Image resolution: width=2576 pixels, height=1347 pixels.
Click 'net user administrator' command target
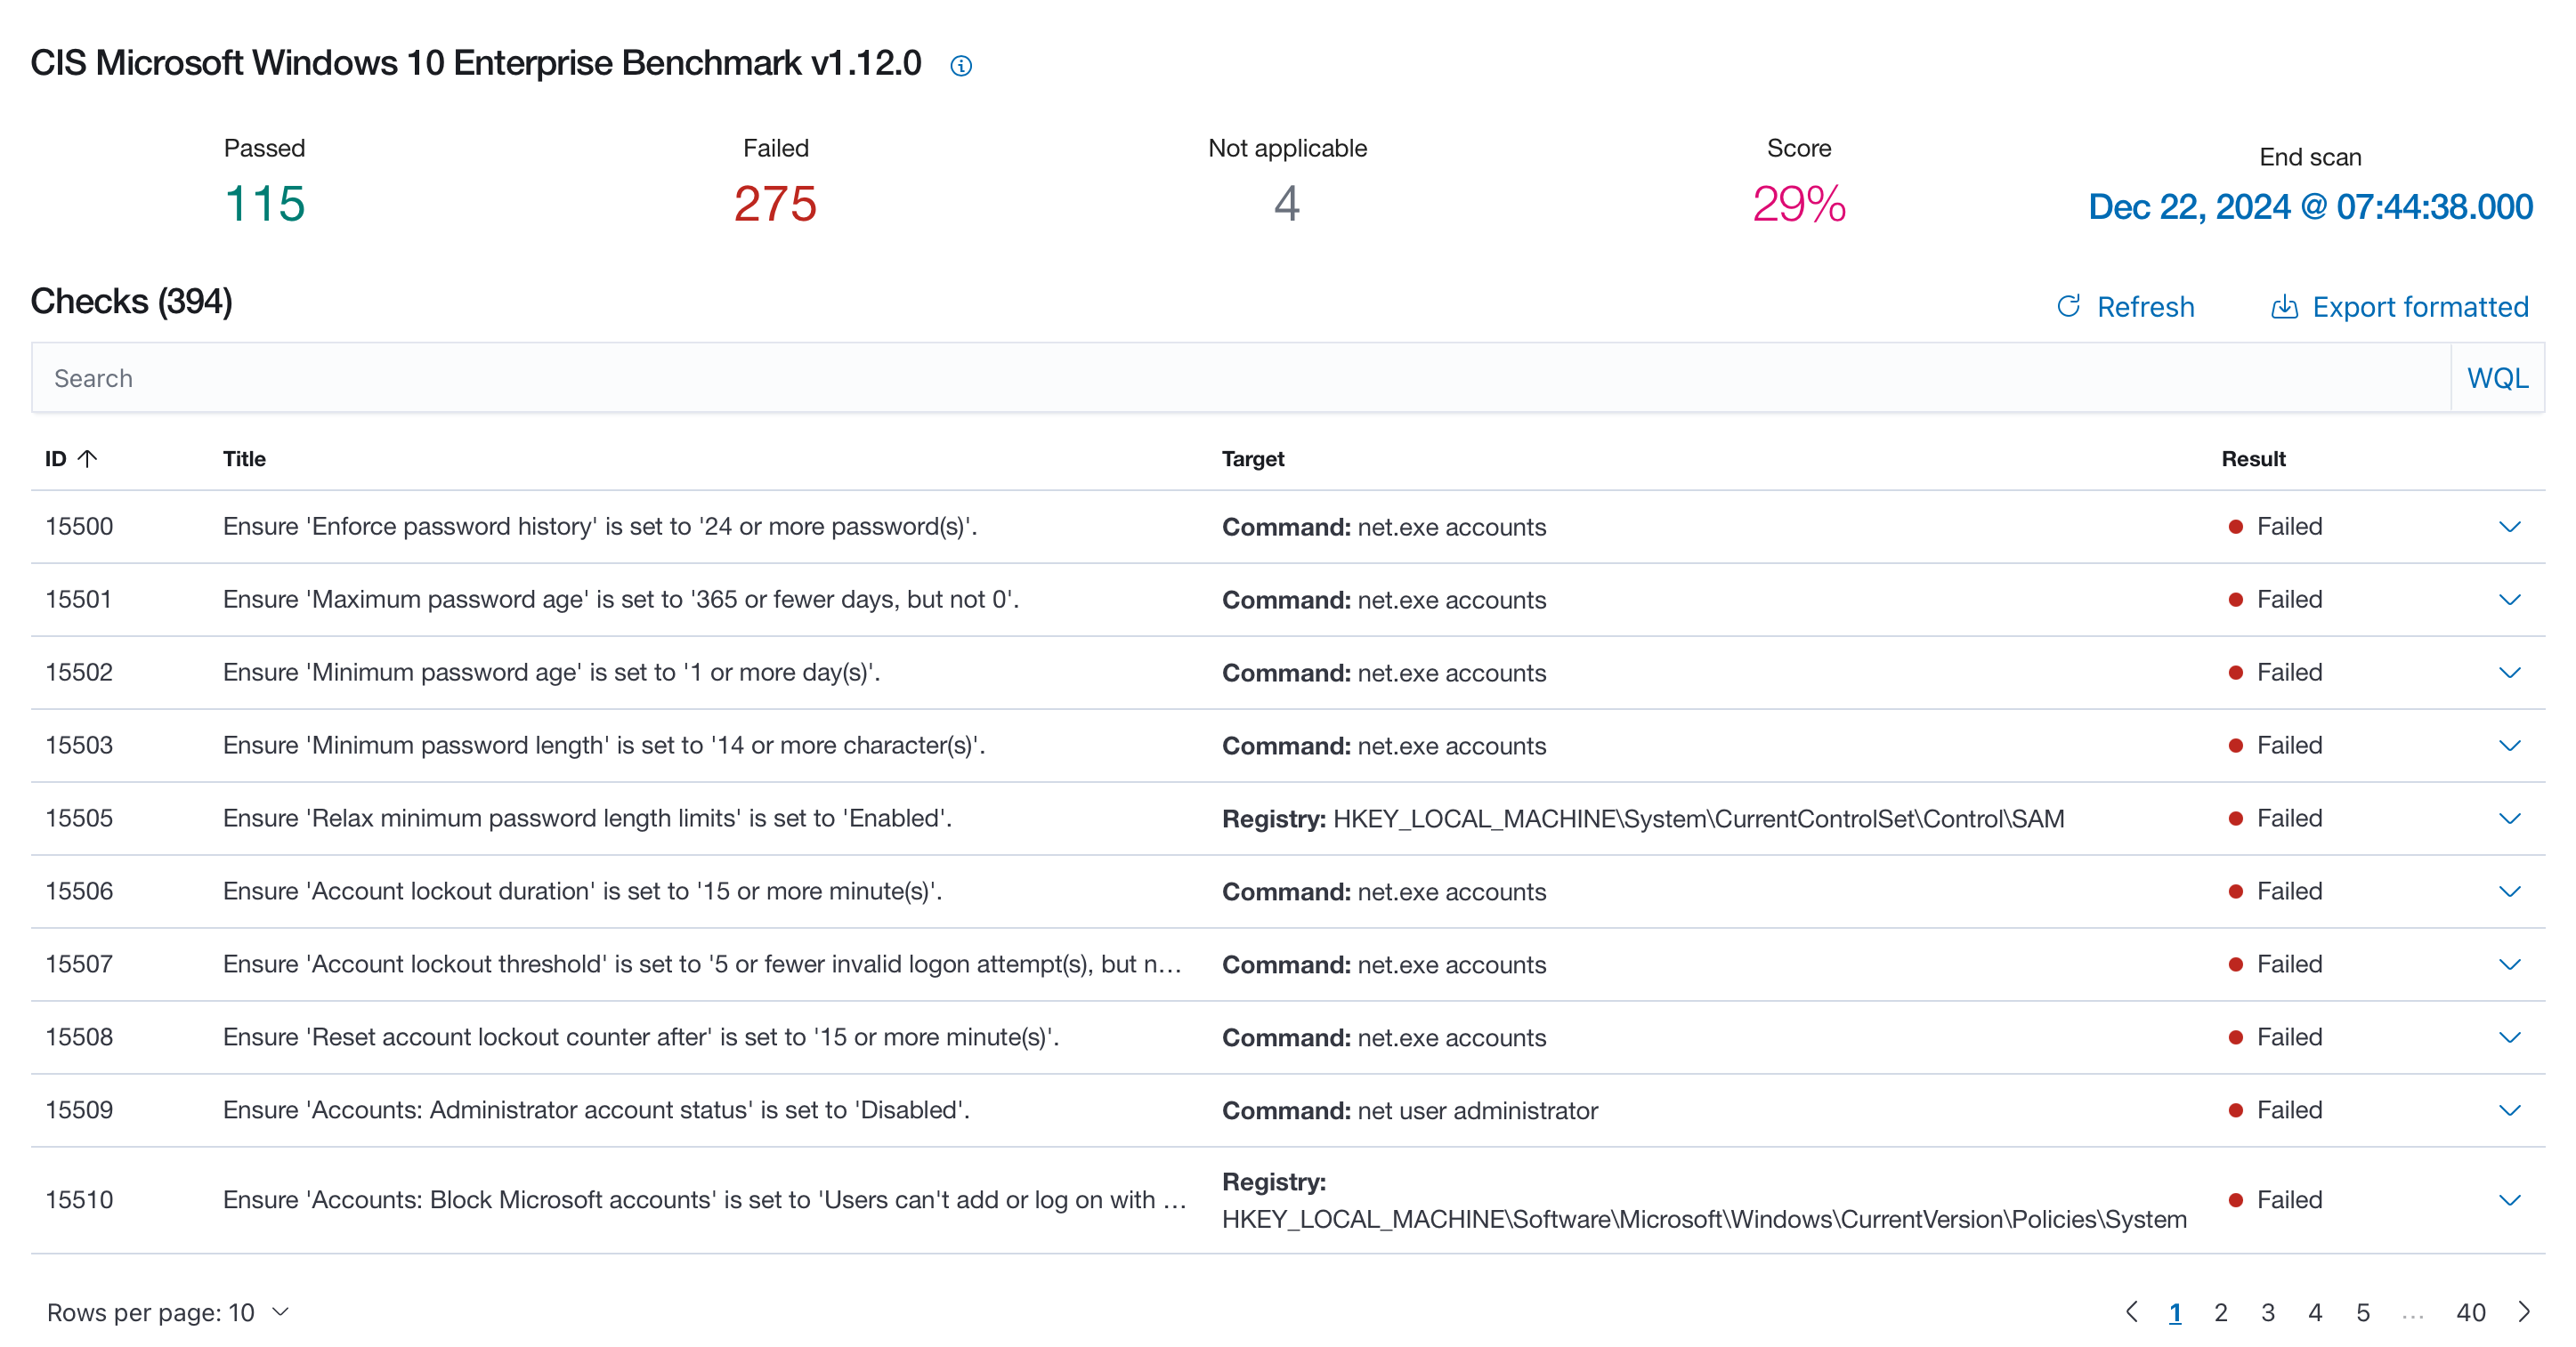(x=1410, y=1111)
